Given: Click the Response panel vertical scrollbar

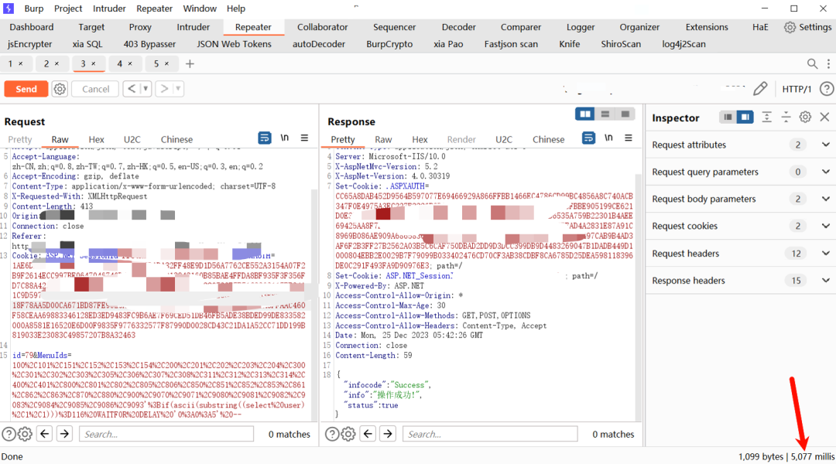Looking at the screenshot, I should point(638,295).
